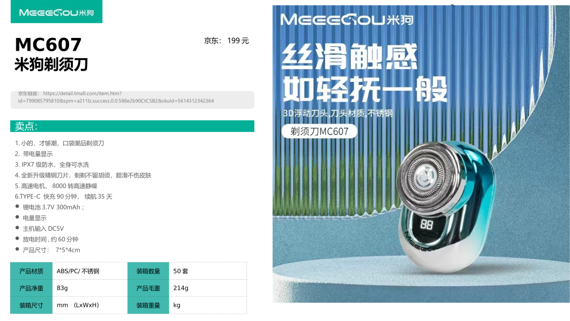Screen dimensions: 570x321
Task: Click the 剃须刀MC607 pill label
Action: tap(319, 131)
